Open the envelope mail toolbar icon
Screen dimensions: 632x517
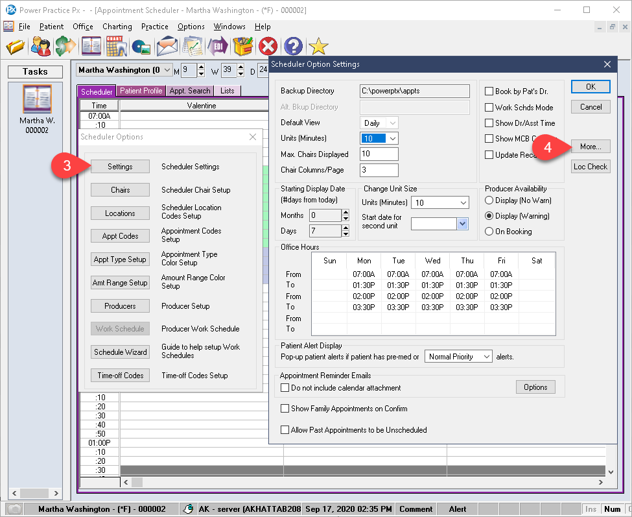[167, 46]
